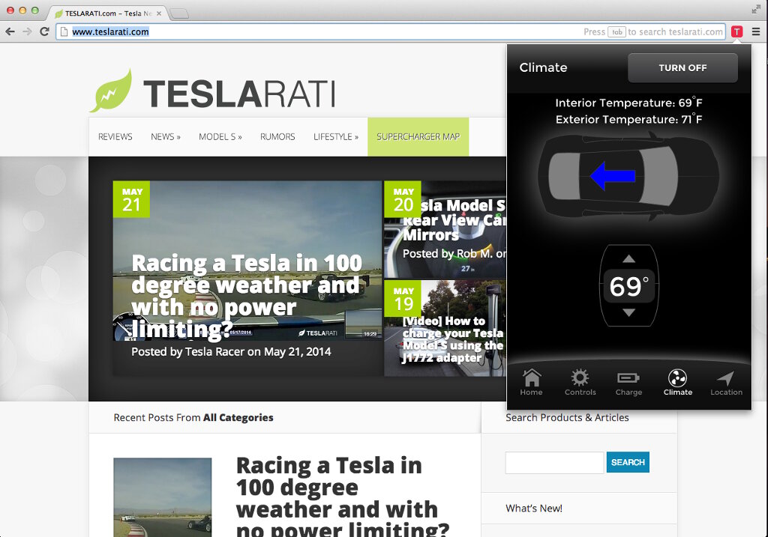Image resolution: width=768 pixels, height=537 pixels.
Task: Click the blue SEARCH button
Action: 628,462
